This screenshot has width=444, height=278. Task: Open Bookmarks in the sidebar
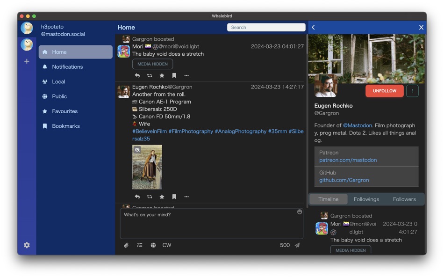click(76, 126)
